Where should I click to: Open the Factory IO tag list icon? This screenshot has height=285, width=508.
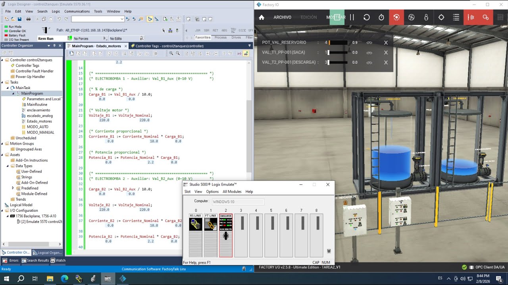(456, 17)
